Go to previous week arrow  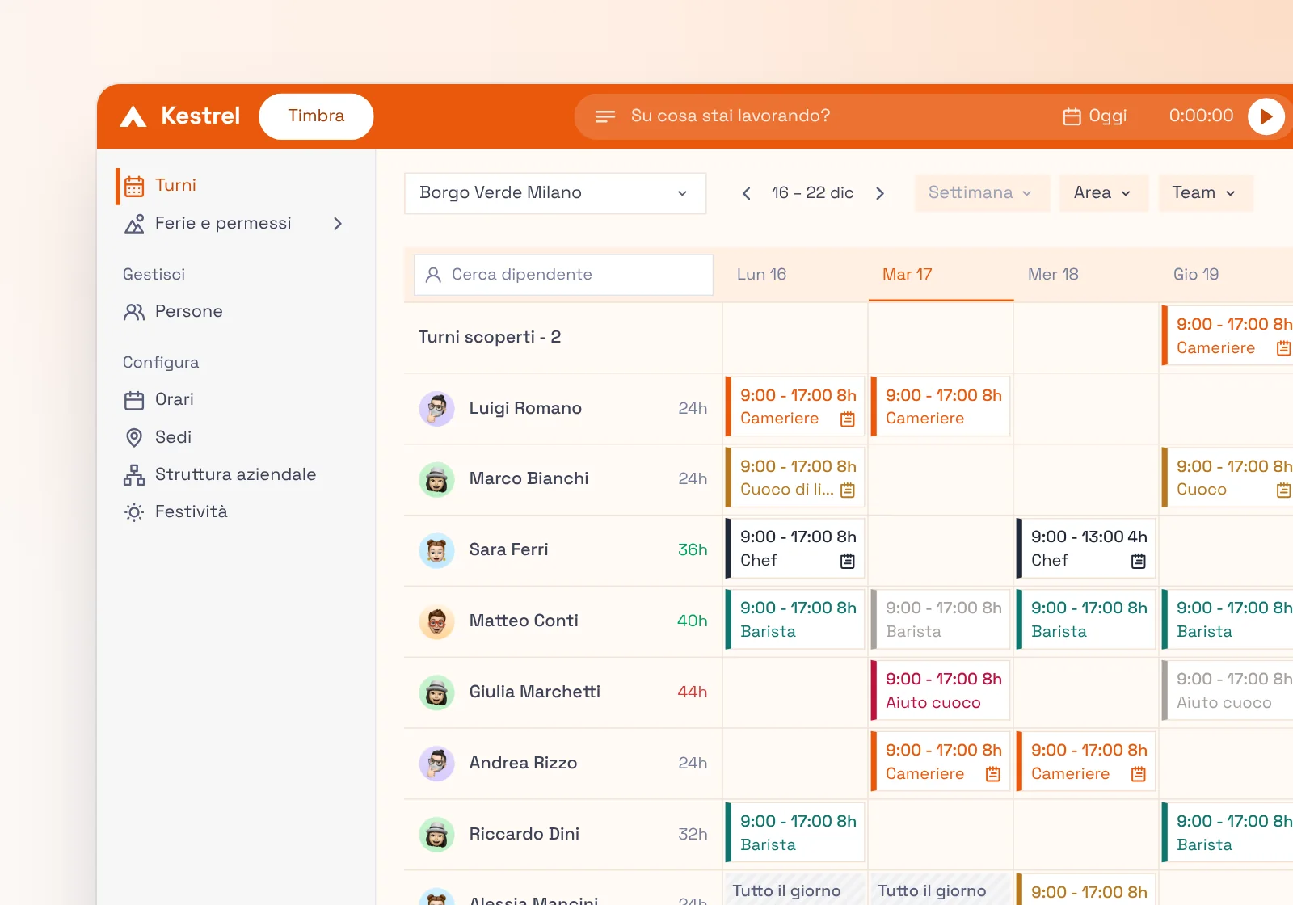coord(747,193)
